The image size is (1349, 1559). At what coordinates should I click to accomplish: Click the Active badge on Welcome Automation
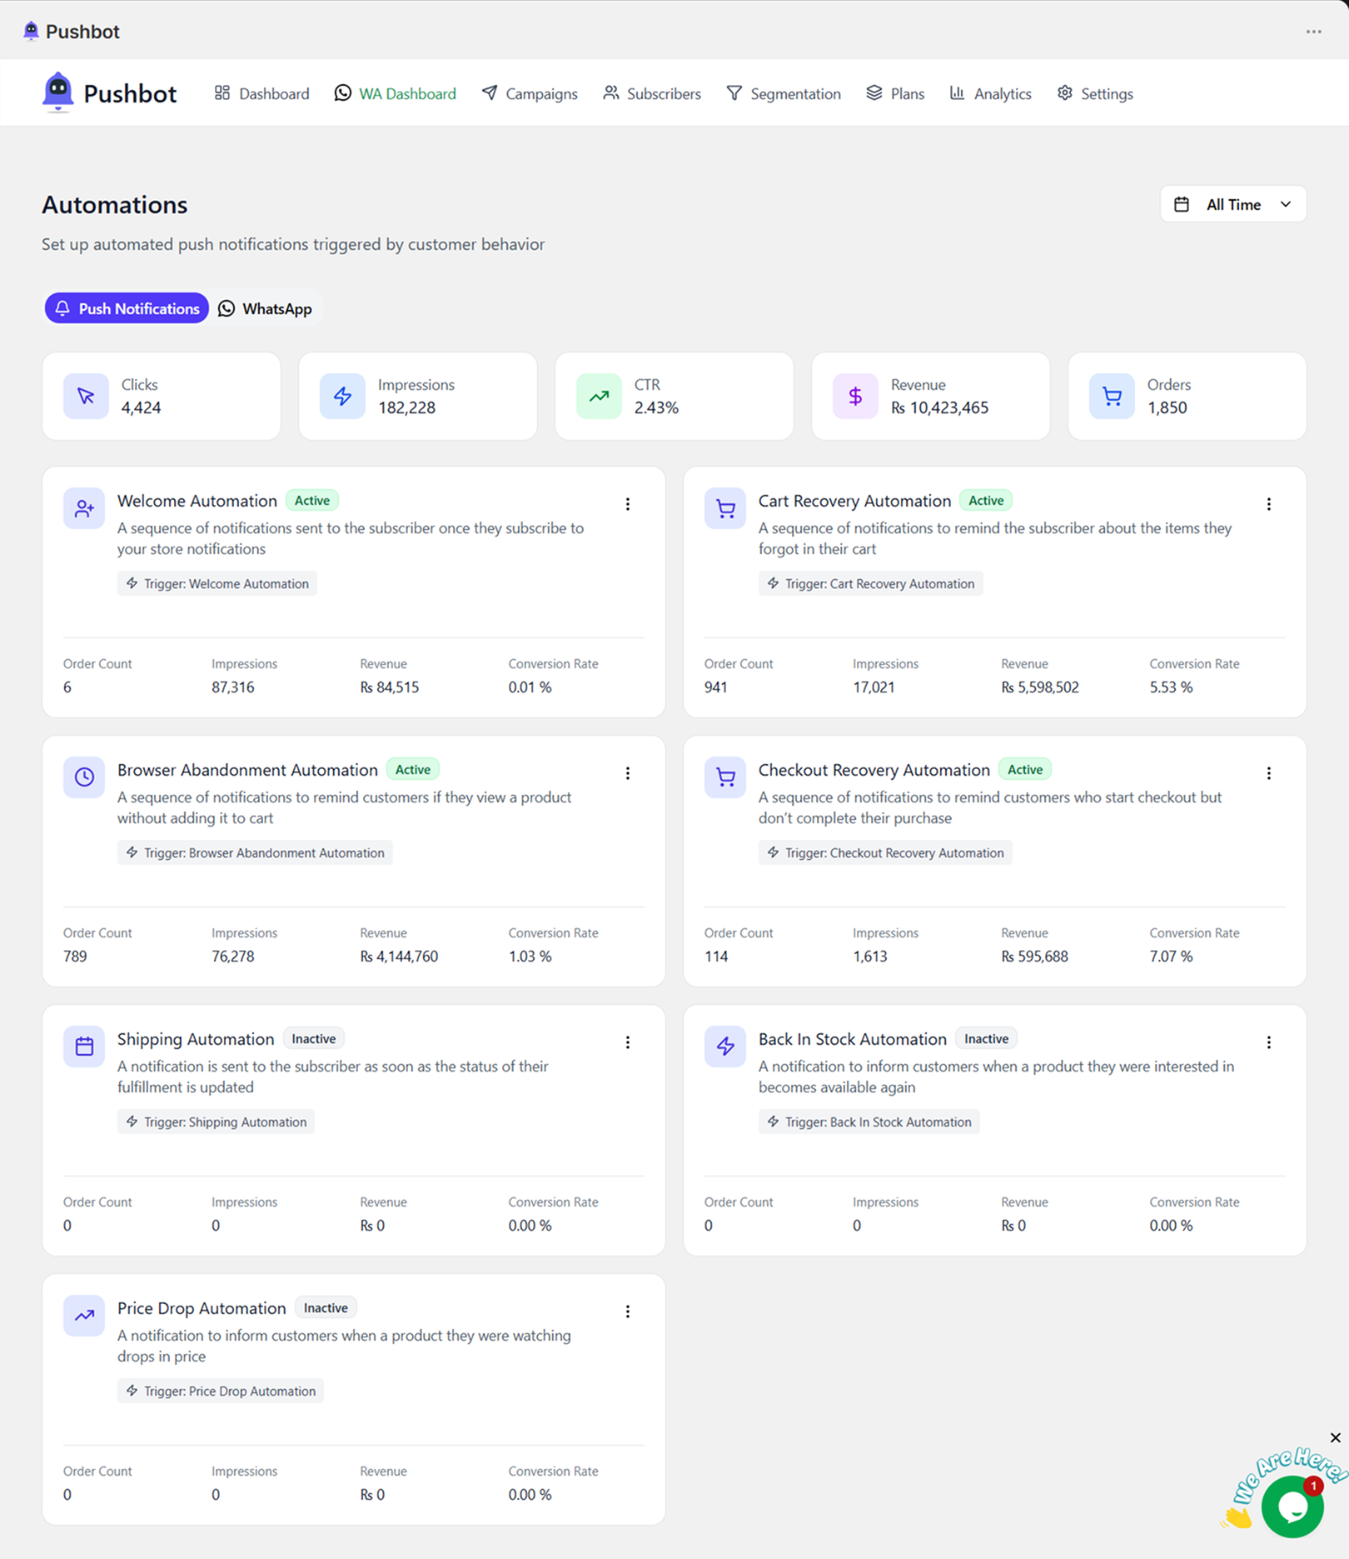[x=312, y=501]
